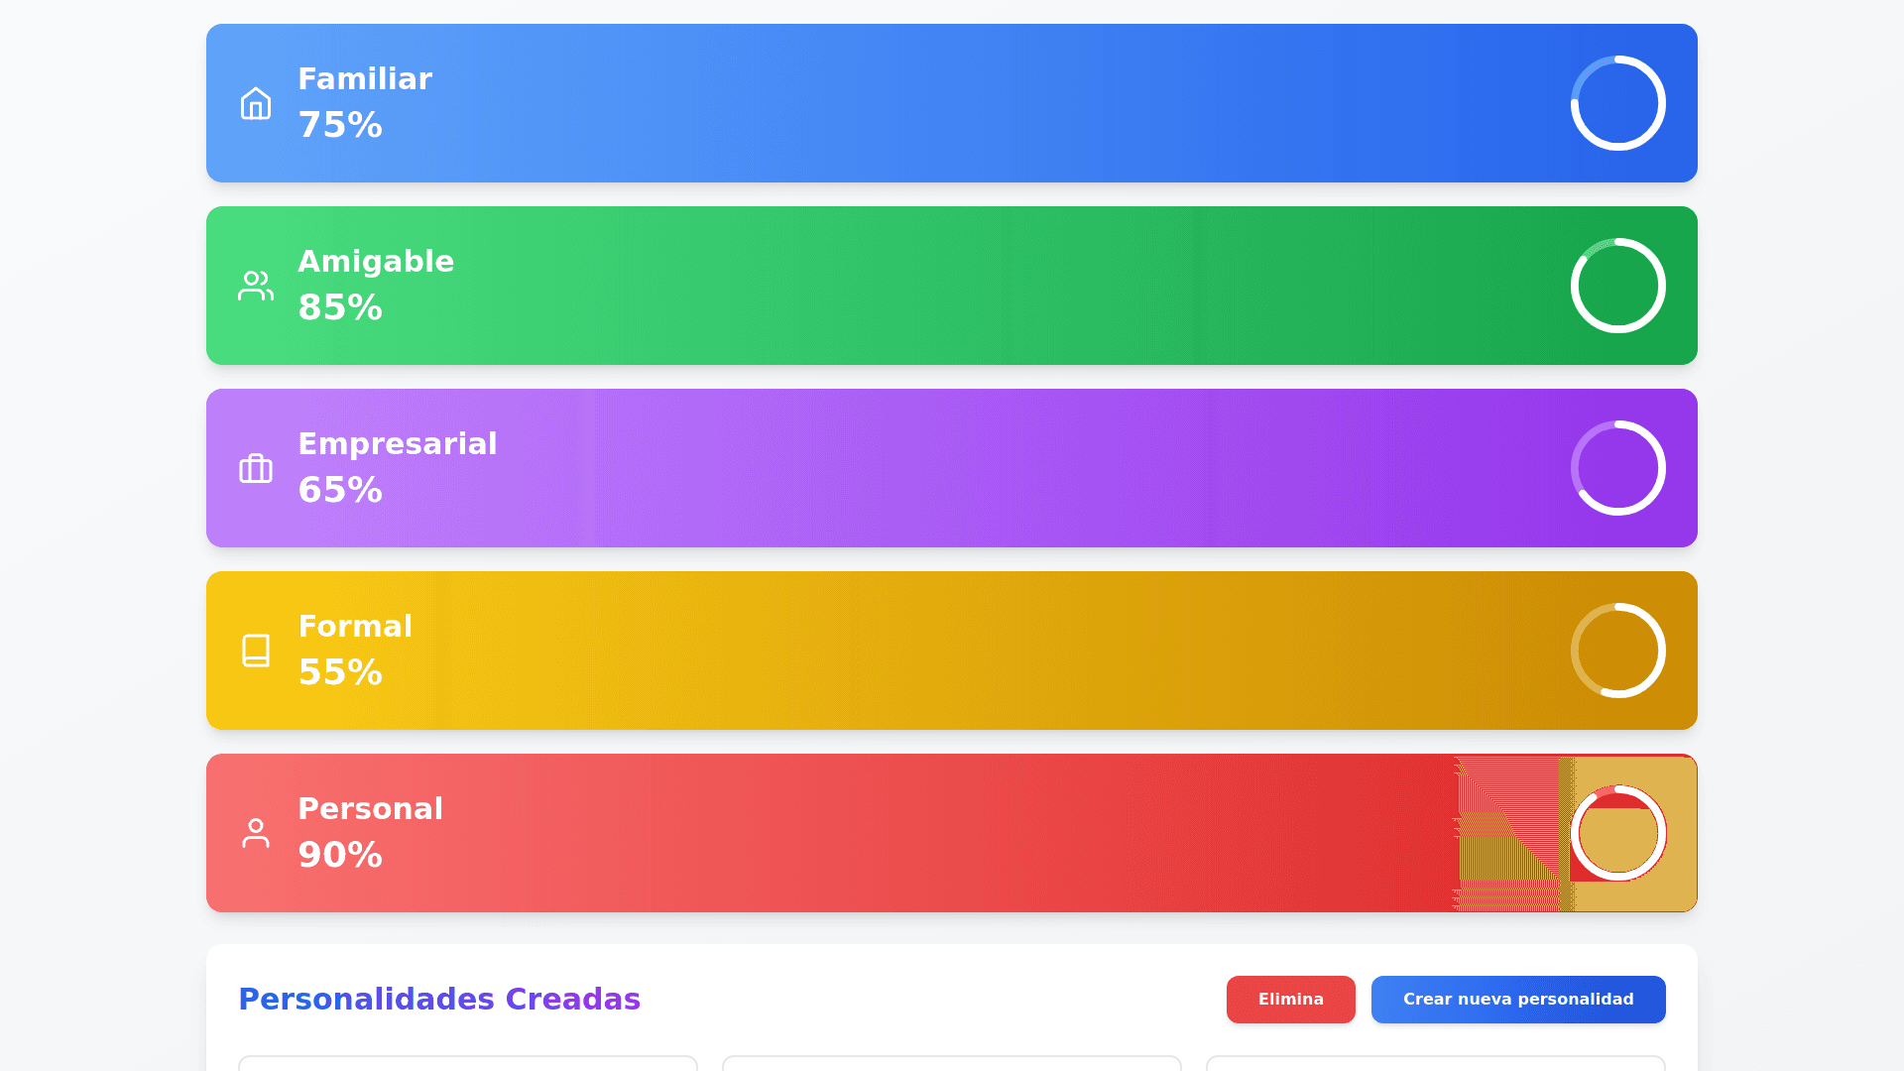Click the 55% value on Formal card
The width and height of the screenshot is (1904, 1071).
pos(340,672)
